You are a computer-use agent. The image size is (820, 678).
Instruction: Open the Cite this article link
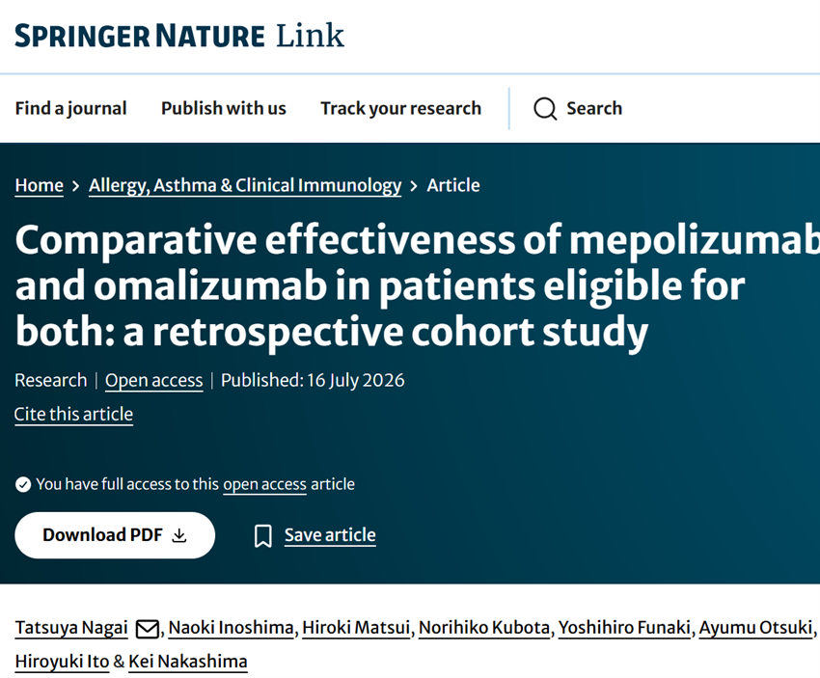73,414
